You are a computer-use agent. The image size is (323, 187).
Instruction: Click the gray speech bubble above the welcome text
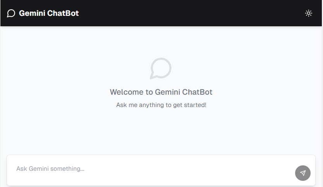161,68
